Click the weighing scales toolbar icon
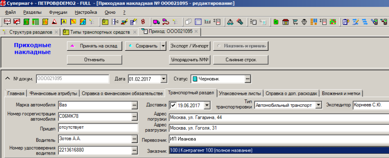The image size is (389, 158). point(230,22)
